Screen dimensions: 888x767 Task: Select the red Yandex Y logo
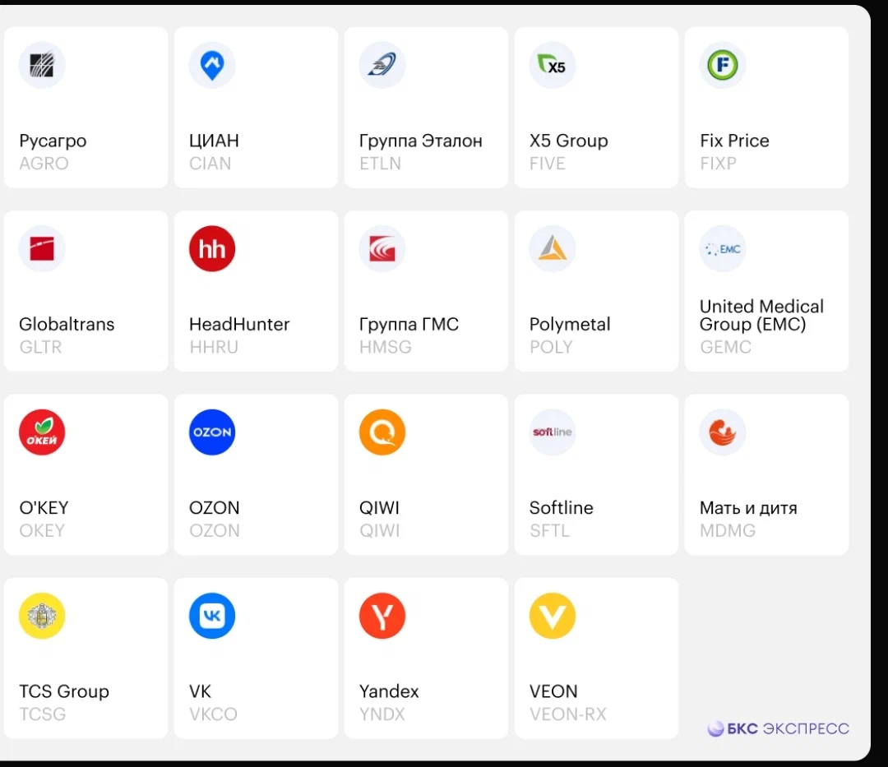[382, 616]
